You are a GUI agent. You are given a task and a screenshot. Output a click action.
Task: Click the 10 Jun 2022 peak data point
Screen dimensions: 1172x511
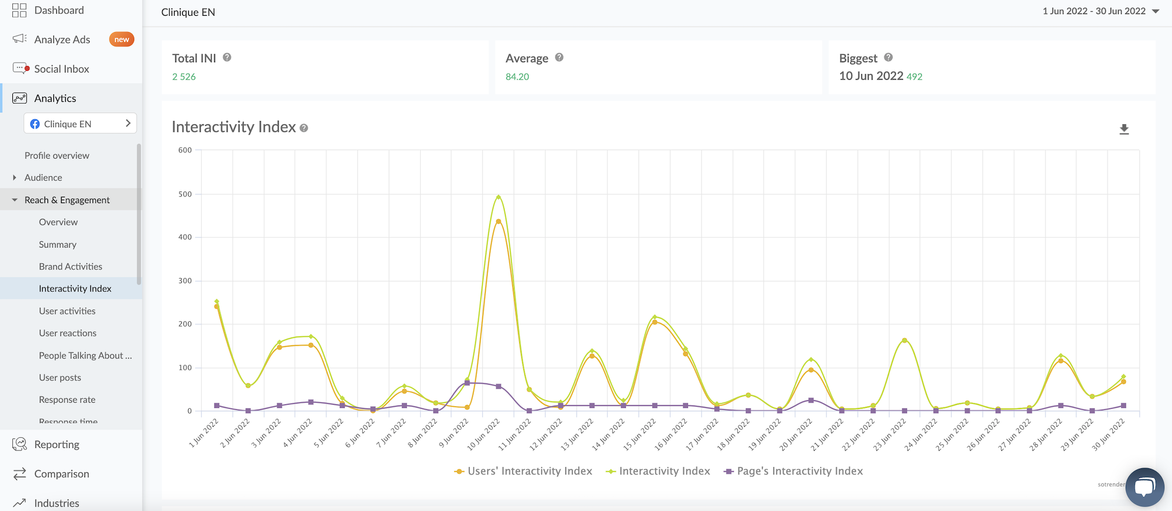[498, 197]
